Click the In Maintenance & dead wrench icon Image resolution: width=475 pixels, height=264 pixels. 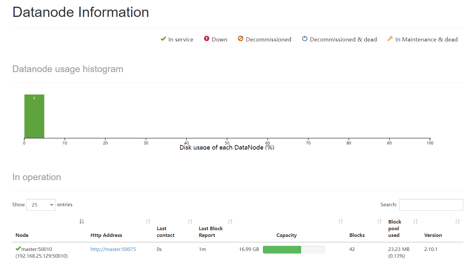coord(390,39)
